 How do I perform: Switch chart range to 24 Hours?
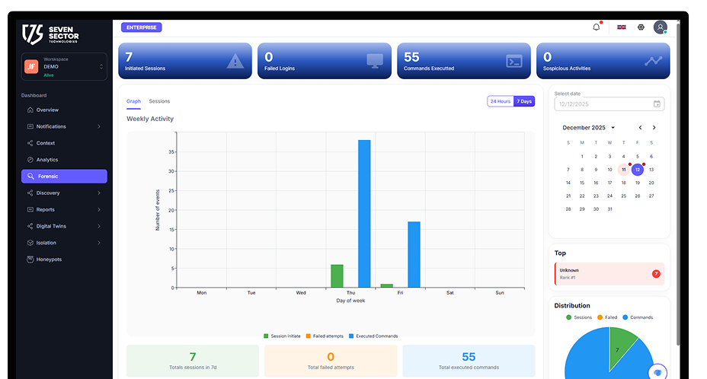pyautogui.click(x=501, y=101)
